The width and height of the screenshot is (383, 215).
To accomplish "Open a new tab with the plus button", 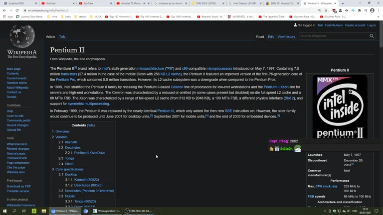I will point(343,3).
